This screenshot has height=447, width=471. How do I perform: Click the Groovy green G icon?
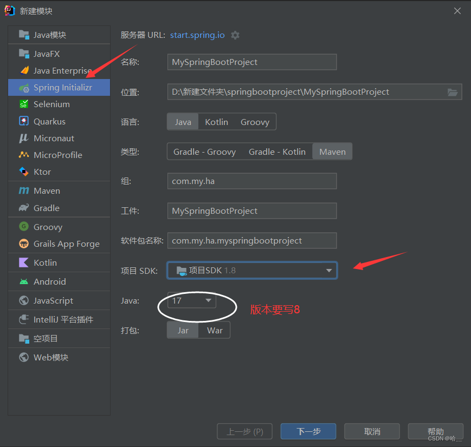pos(24,227)
